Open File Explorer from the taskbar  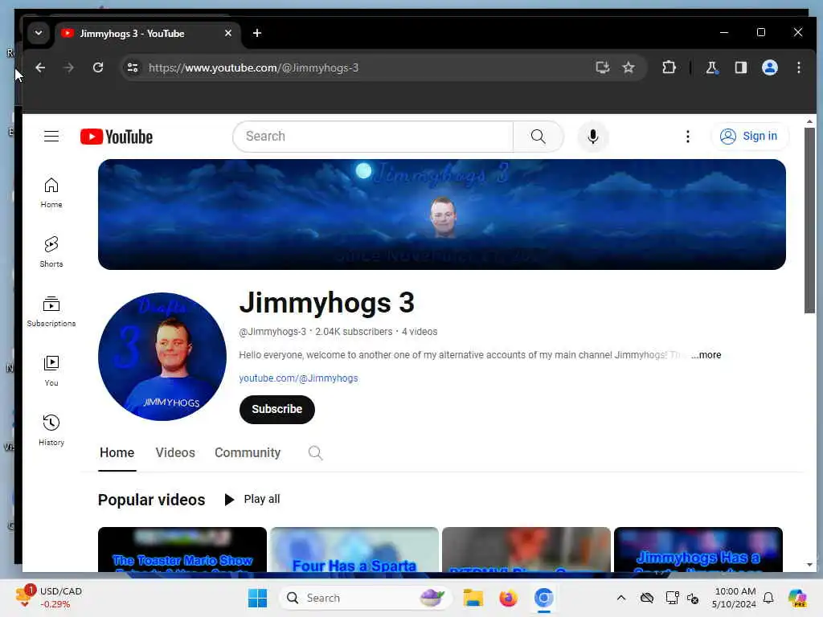(473, 598)
